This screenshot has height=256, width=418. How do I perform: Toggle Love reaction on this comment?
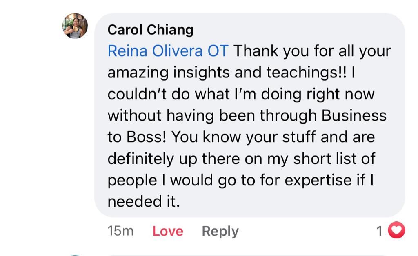tap(168, 231)
